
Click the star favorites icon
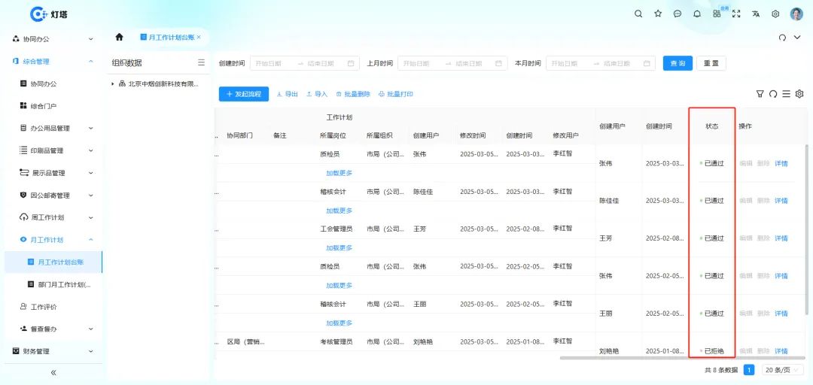(x=658, y=14)
